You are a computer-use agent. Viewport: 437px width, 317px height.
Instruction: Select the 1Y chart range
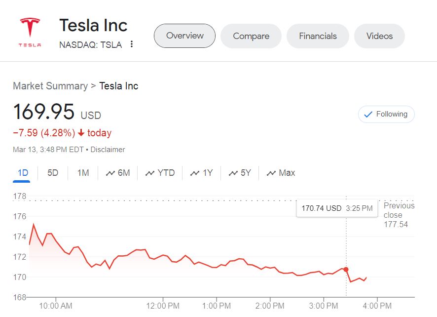click(x=202, y=173)
